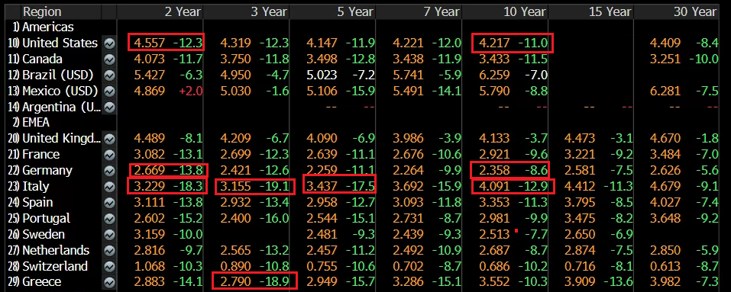Collapse the Americas region group
This screenshot has height=292, width=731.
click(43, 27)
